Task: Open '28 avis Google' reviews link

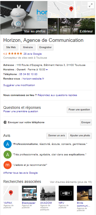Action: point(33,54)
